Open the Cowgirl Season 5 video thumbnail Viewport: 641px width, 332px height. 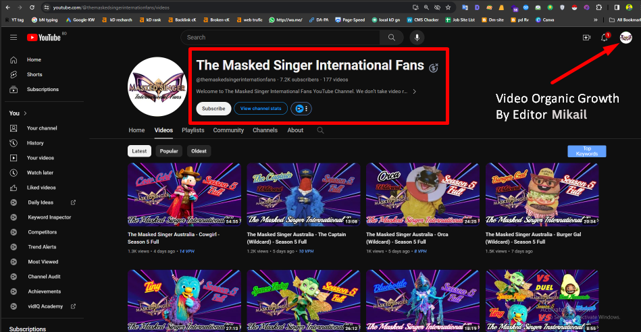pos(184,194)
